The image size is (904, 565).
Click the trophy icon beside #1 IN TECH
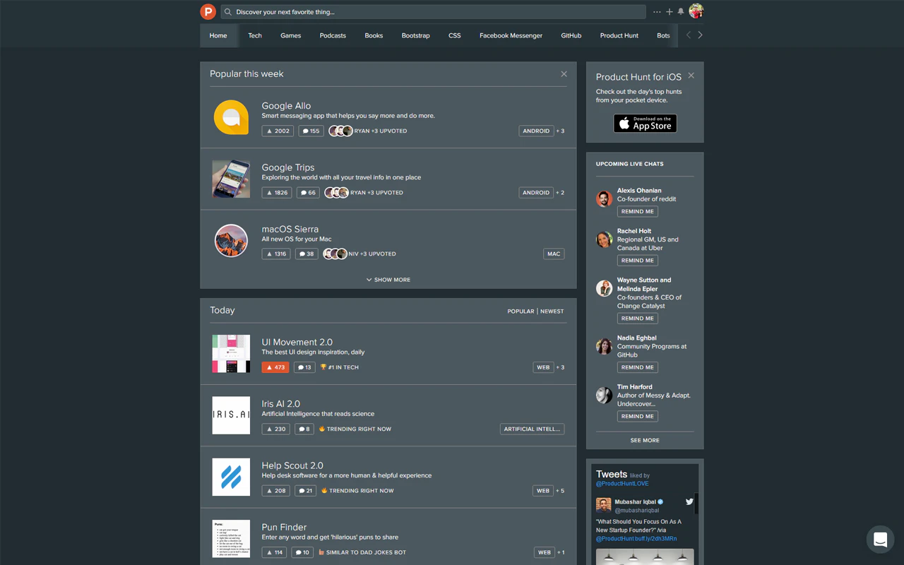[x=323, y=367]
